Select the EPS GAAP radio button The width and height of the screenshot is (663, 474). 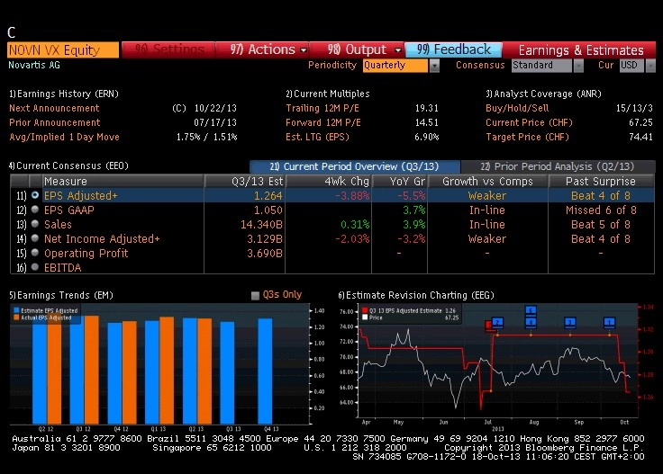pos(35,210)
